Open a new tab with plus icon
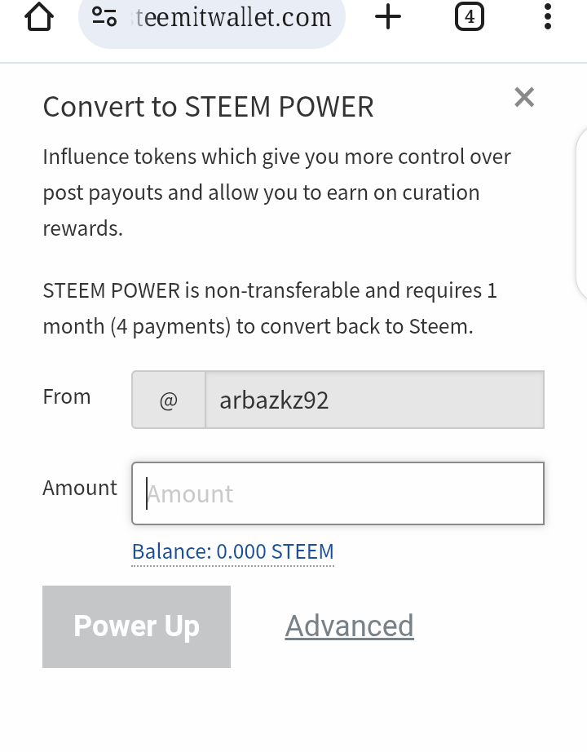Image resolution: width=587 pixels, height=752 pixels. [x=389, y=17]
